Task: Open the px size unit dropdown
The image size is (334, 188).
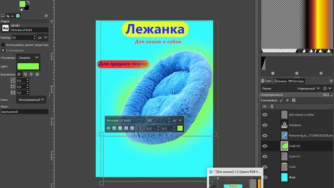Action: pyautogui.click(x=43, y=38)
